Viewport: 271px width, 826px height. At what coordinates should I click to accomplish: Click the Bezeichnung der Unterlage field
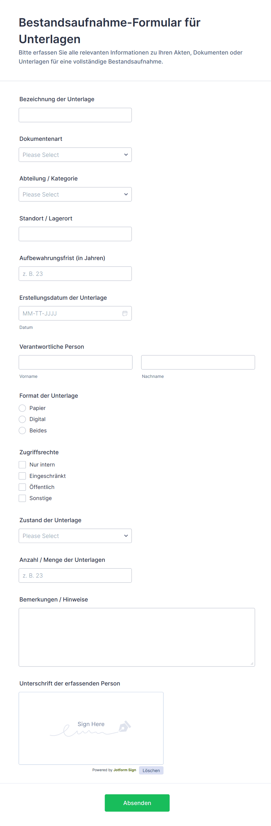pos(75,115)
